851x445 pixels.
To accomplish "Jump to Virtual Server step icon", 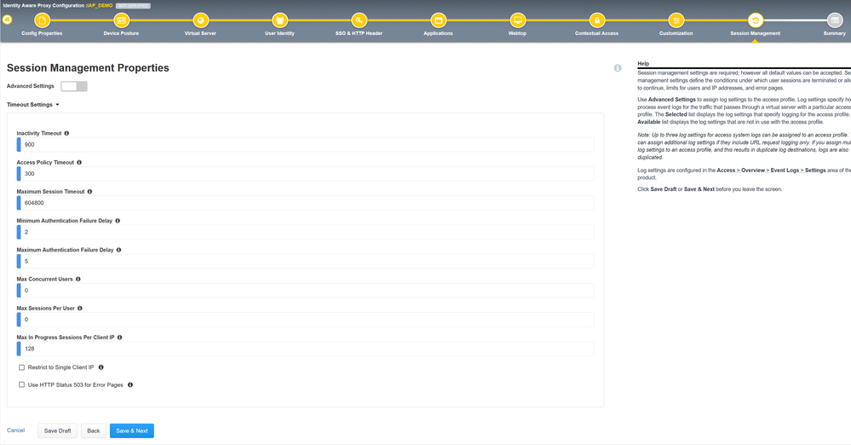I will (200, 20).
